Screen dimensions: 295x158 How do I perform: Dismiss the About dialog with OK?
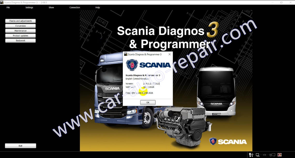pos(147,102)
